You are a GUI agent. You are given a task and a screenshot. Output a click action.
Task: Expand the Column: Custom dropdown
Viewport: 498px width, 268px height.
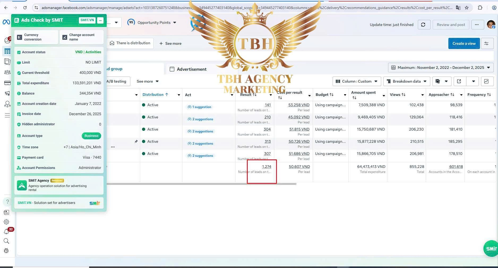[357, 81]
